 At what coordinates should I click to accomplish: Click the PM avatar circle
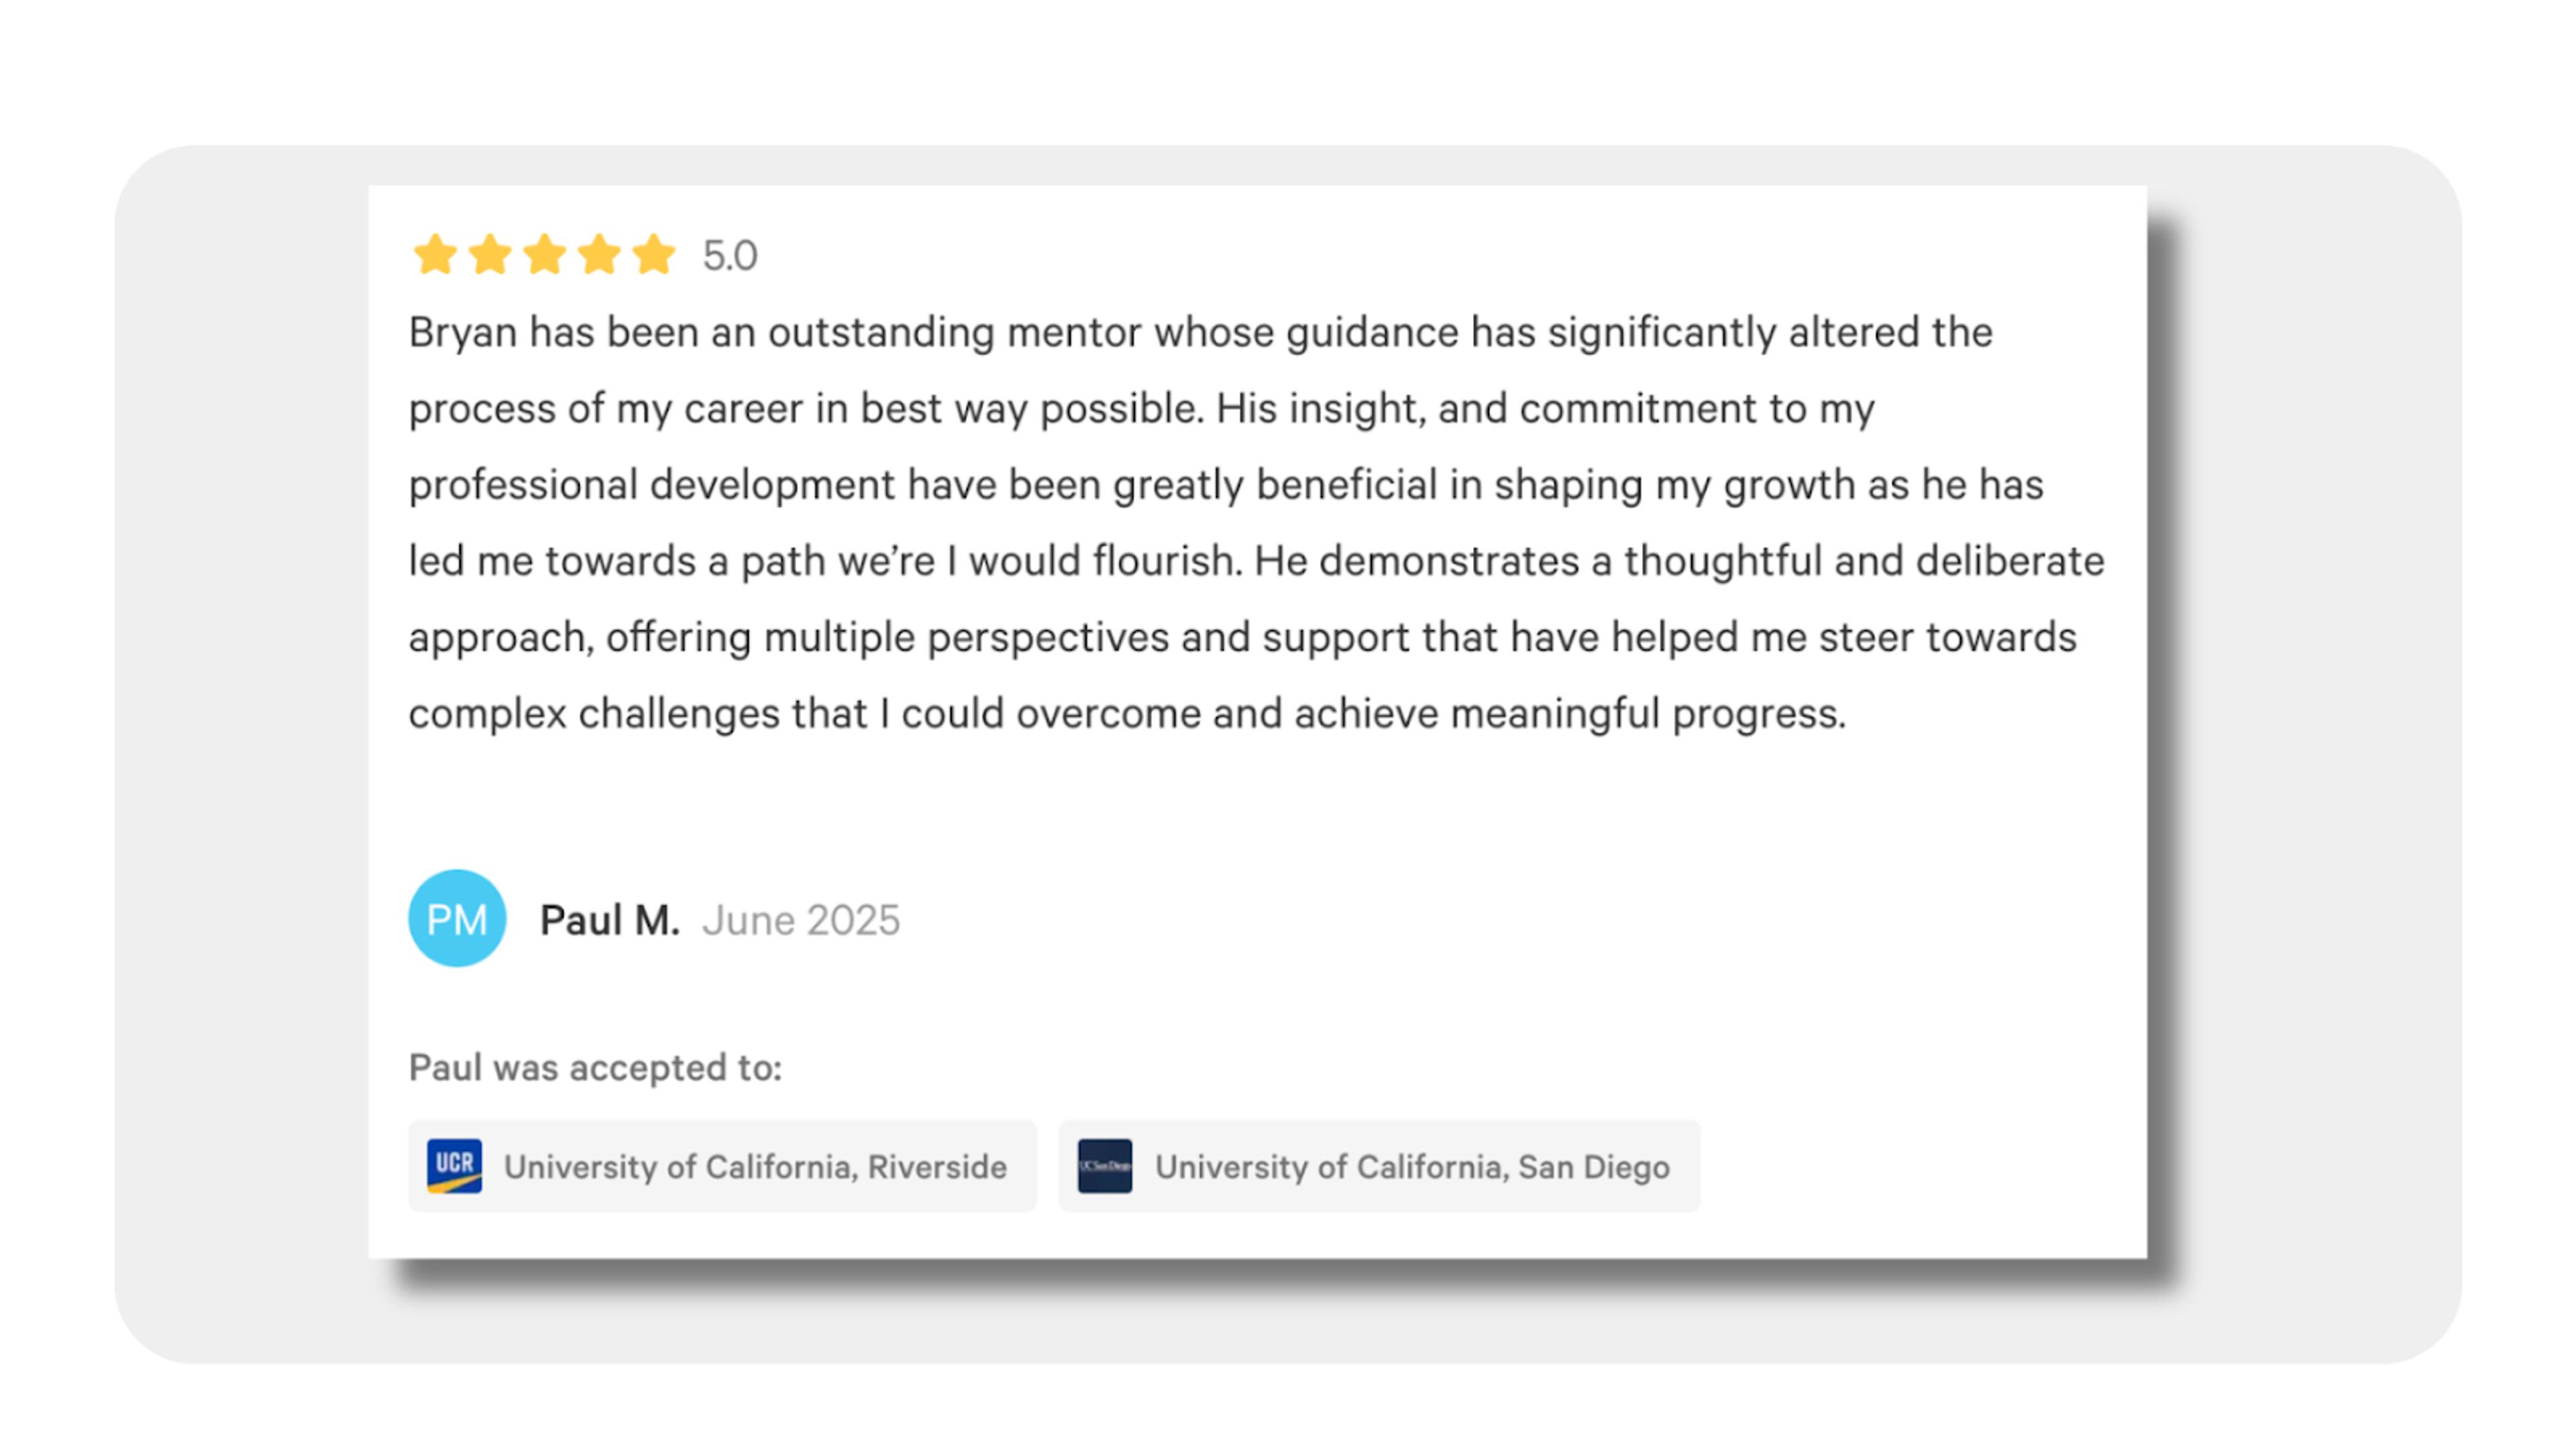(457, 918)
